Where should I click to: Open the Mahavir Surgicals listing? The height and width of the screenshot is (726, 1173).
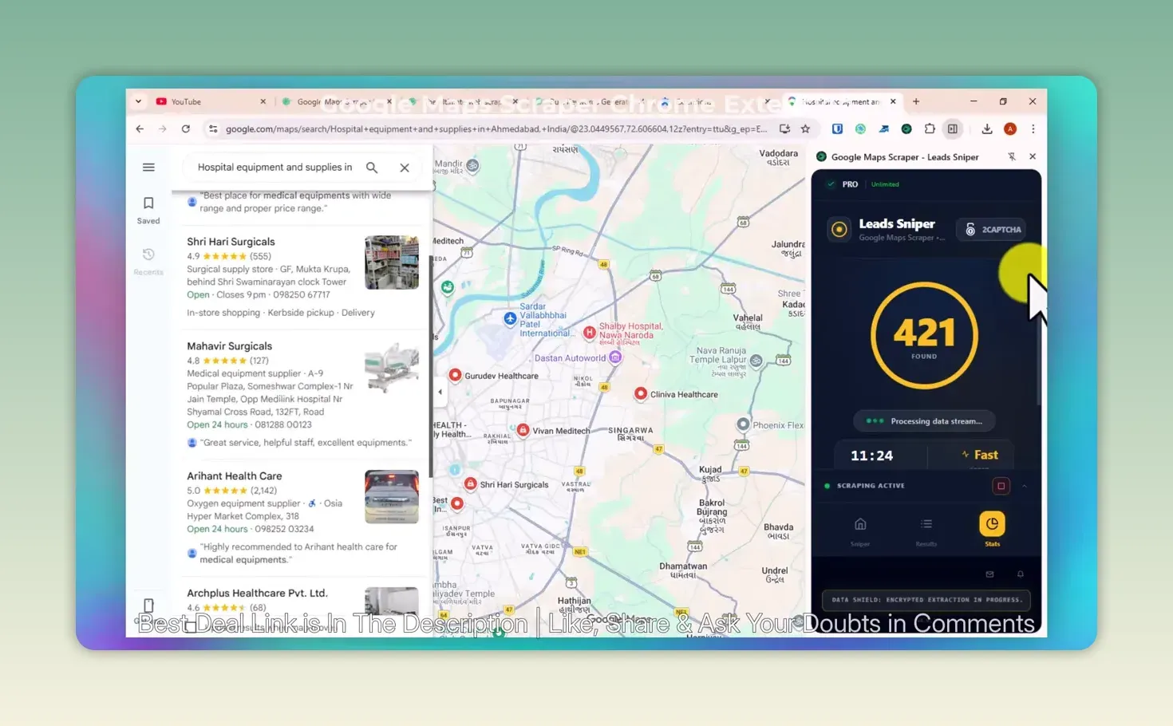pos(230,346)
